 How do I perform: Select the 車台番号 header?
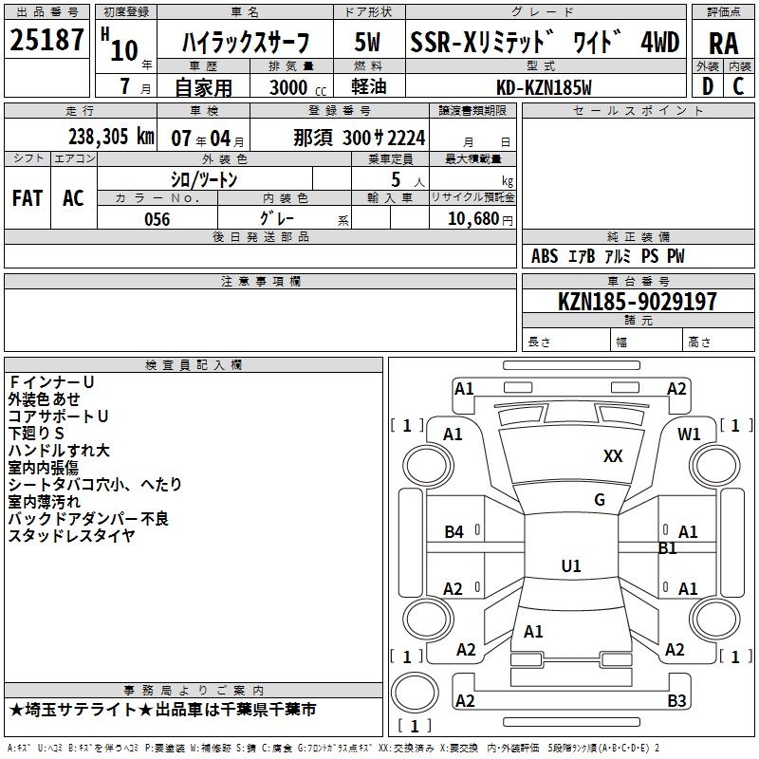pyautogui.click(x=638, y=281)
